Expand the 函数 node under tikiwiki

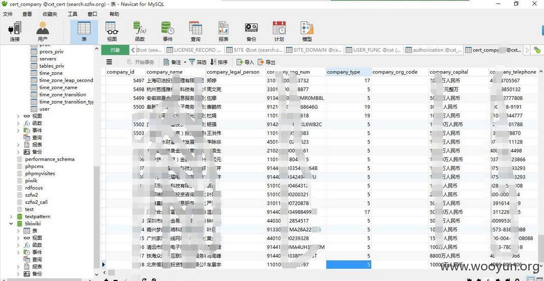18,245
